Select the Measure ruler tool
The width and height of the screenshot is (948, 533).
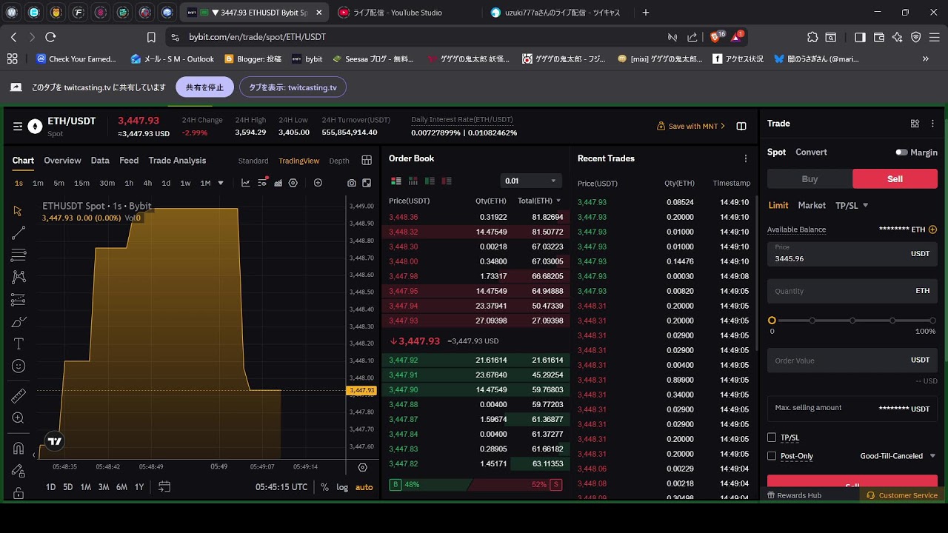[19, 395]
